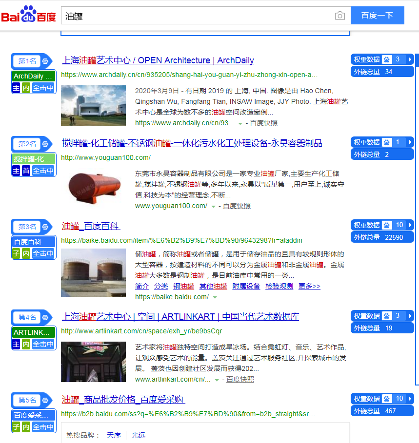The height and width of the screenshot is (443, 419).
Task: Click the paw icon in ARTLINKART 权重数据
Action: [x=387, y=316]
